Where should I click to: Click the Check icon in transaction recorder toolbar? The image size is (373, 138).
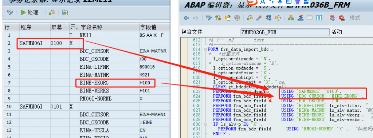click(52, 12)
